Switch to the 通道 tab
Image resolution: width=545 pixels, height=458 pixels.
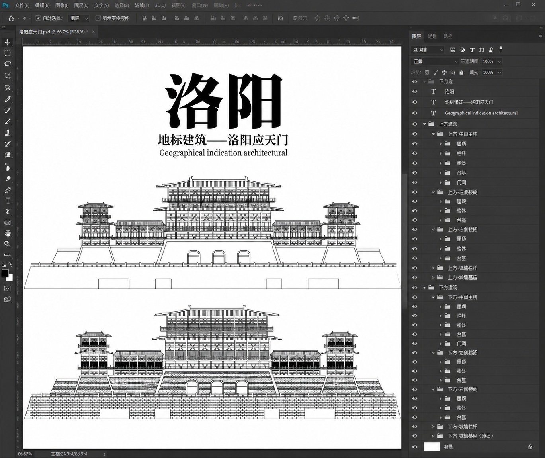click(432, 36)
